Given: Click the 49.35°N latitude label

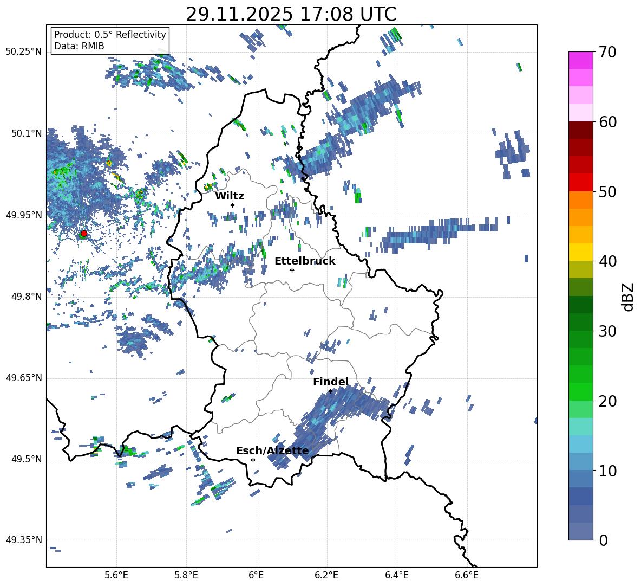Looking at the screenshot, I should pos(24,540).
